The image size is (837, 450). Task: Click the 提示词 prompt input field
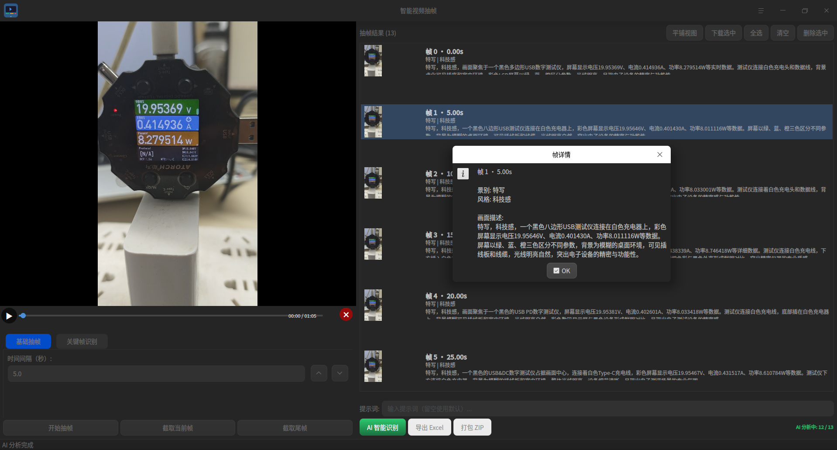(x=607, y=409)
